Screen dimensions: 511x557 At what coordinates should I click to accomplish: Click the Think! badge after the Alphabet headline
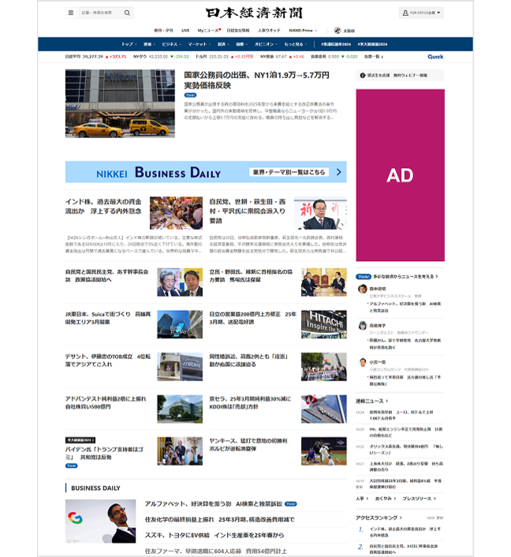tap(291, 503)
